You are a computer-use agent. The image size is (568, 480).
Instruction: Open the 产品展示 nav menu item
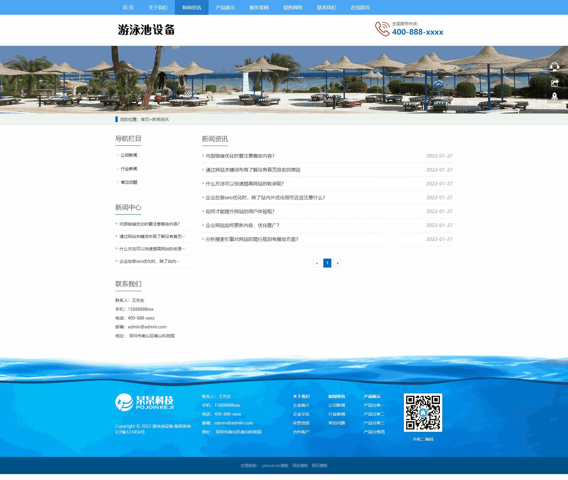click(x=225, y=7)
